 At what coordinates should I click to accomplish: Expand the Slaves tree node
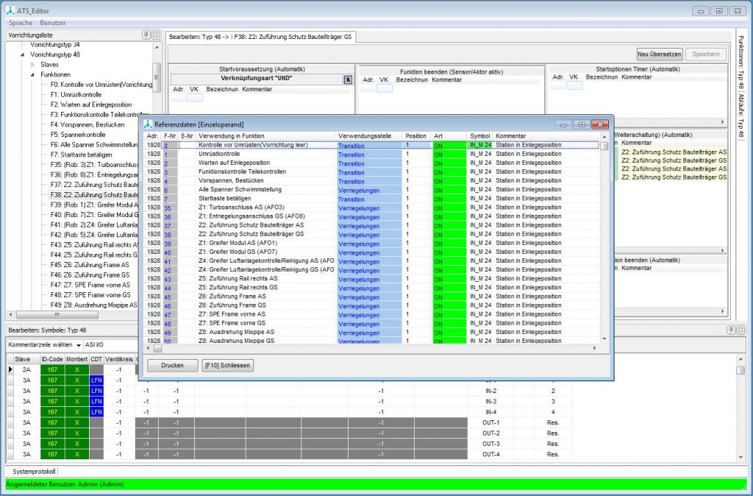coord(32,65)
